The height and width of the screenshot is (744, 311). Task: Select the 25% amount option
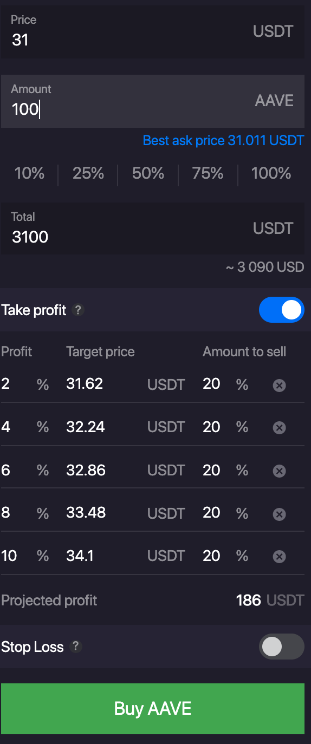coord(88,173)
